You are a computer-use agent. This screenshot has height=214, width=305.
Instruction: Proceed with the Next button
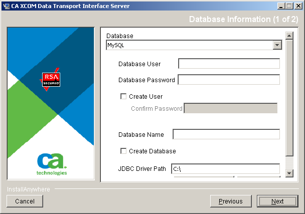[277, 201]
